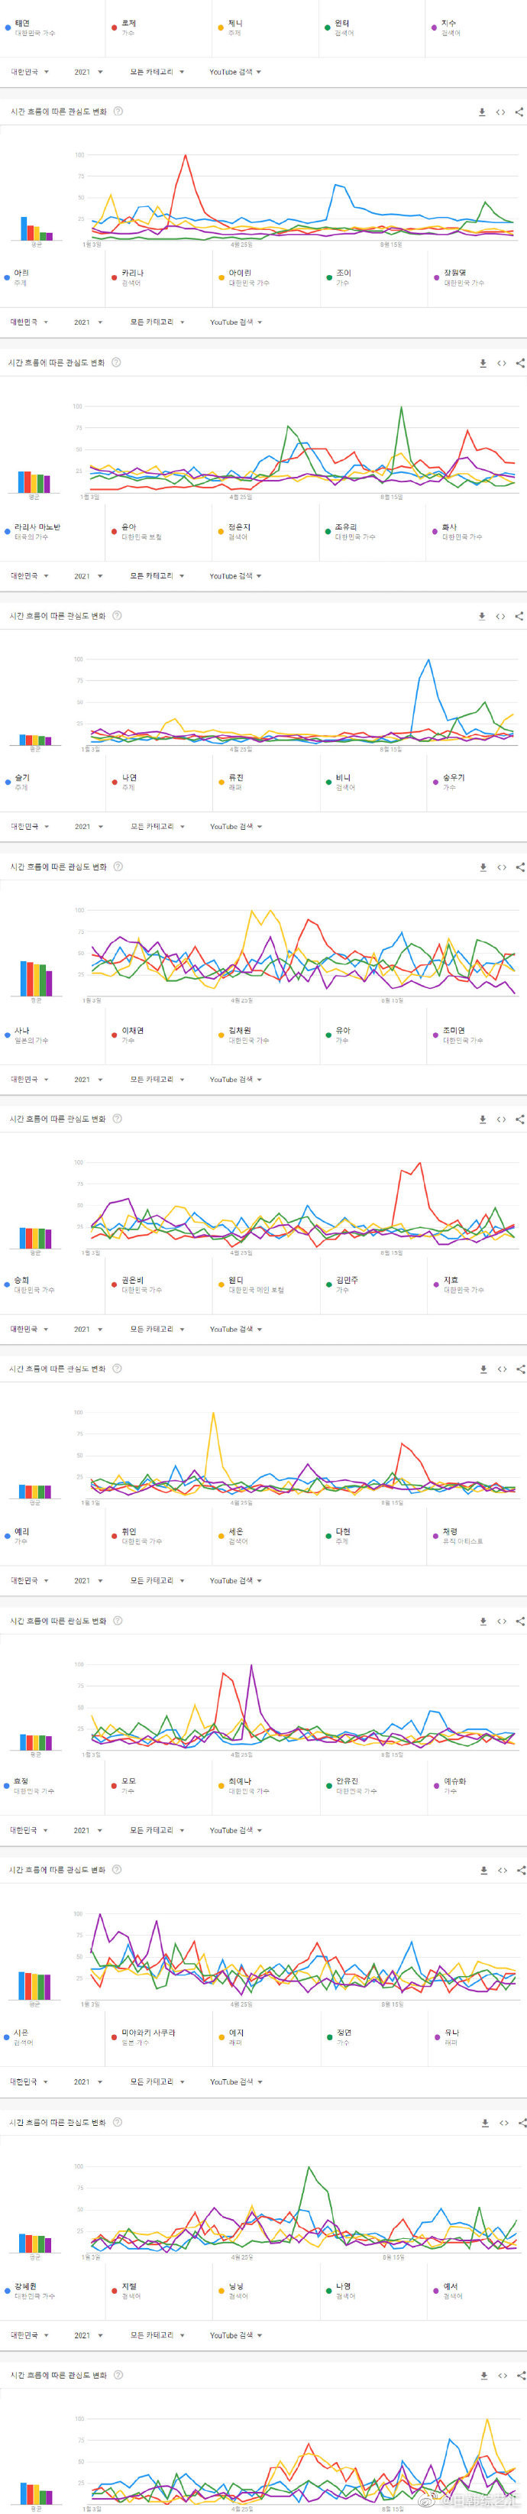Click green color dot beside 윈터
Image resolution: width=527 pixels, height=2514 pixels.
pos(328,28)
